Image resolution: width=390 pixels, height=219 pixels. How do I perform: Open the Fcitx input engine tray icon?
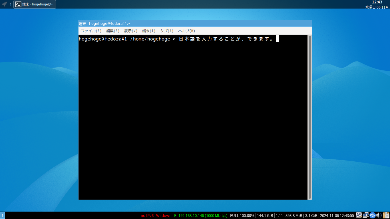pyautogui.click(x=373, y=215)
